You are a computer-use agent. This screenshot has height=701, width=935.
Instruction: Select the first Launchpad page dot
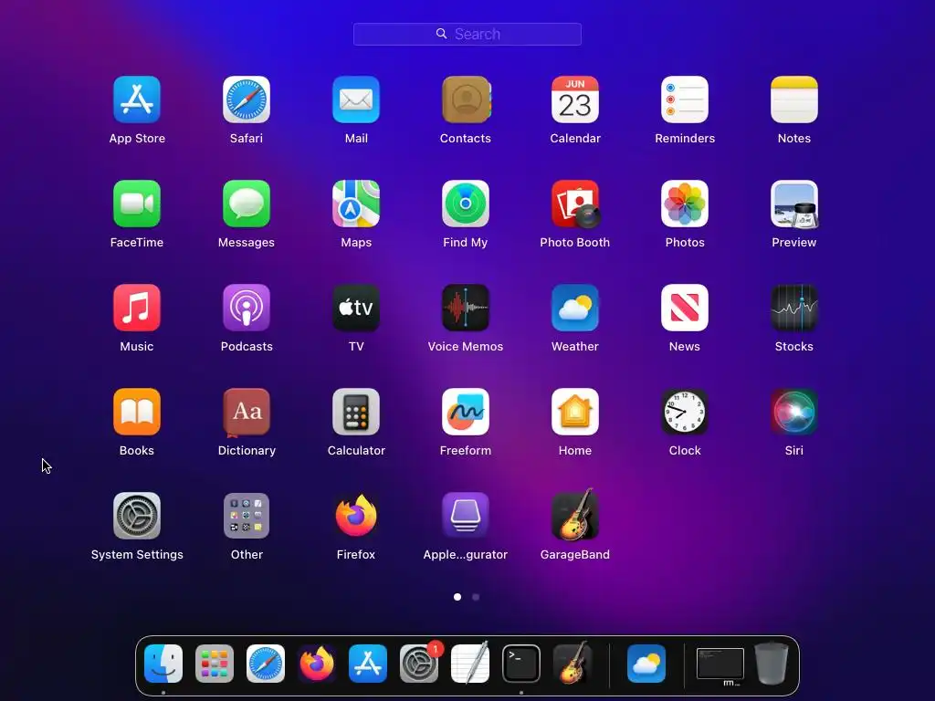click(x=457, y=597)
